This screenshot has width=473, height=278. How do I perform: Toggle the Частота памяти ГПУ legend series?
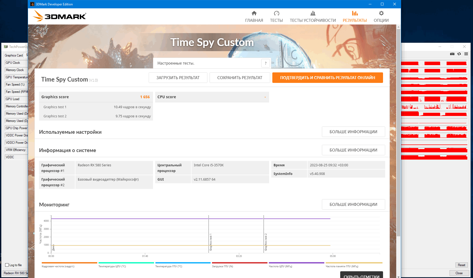click(354, 265)
